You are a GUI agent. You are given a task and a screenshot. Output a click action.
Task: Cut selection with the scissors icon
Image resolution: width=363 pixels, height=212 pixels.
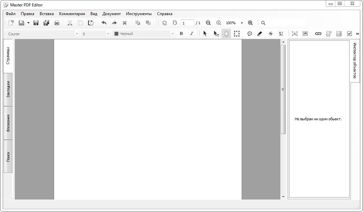pyautogui.click(x=70, y=23)
